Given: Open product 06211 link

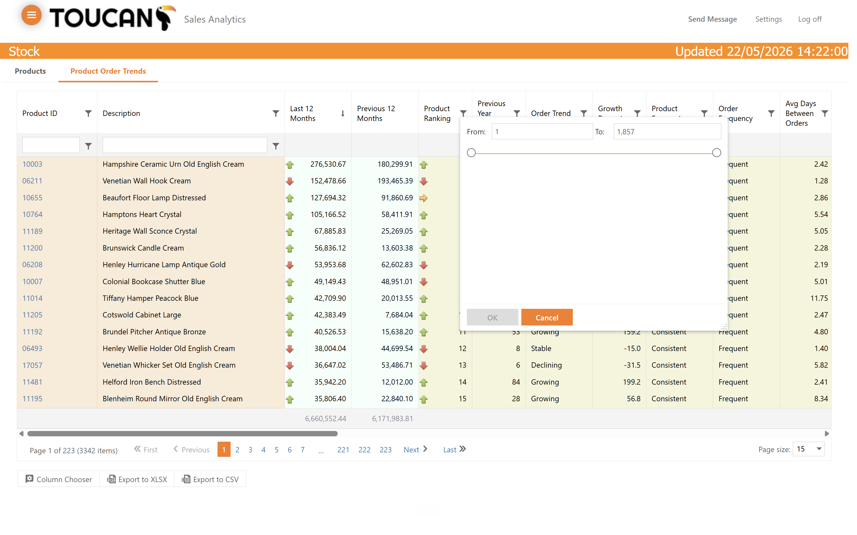Looking at the screenshot, I should pyautogui.click(x=32, y=181).
